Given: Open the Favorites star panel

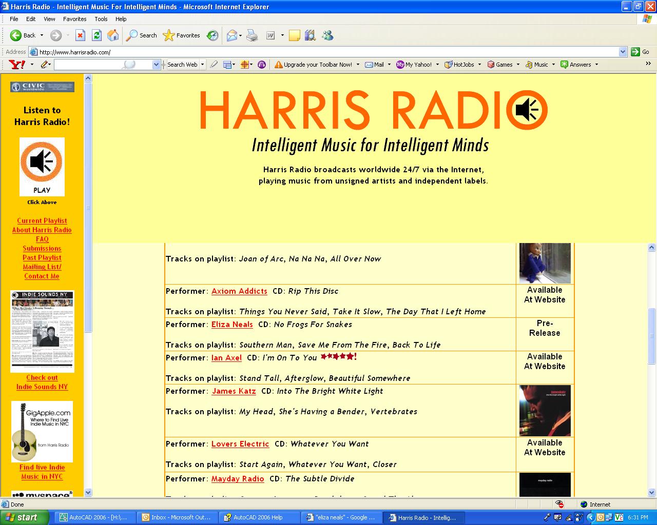Looking at the screenshot, I should point(182,35).
